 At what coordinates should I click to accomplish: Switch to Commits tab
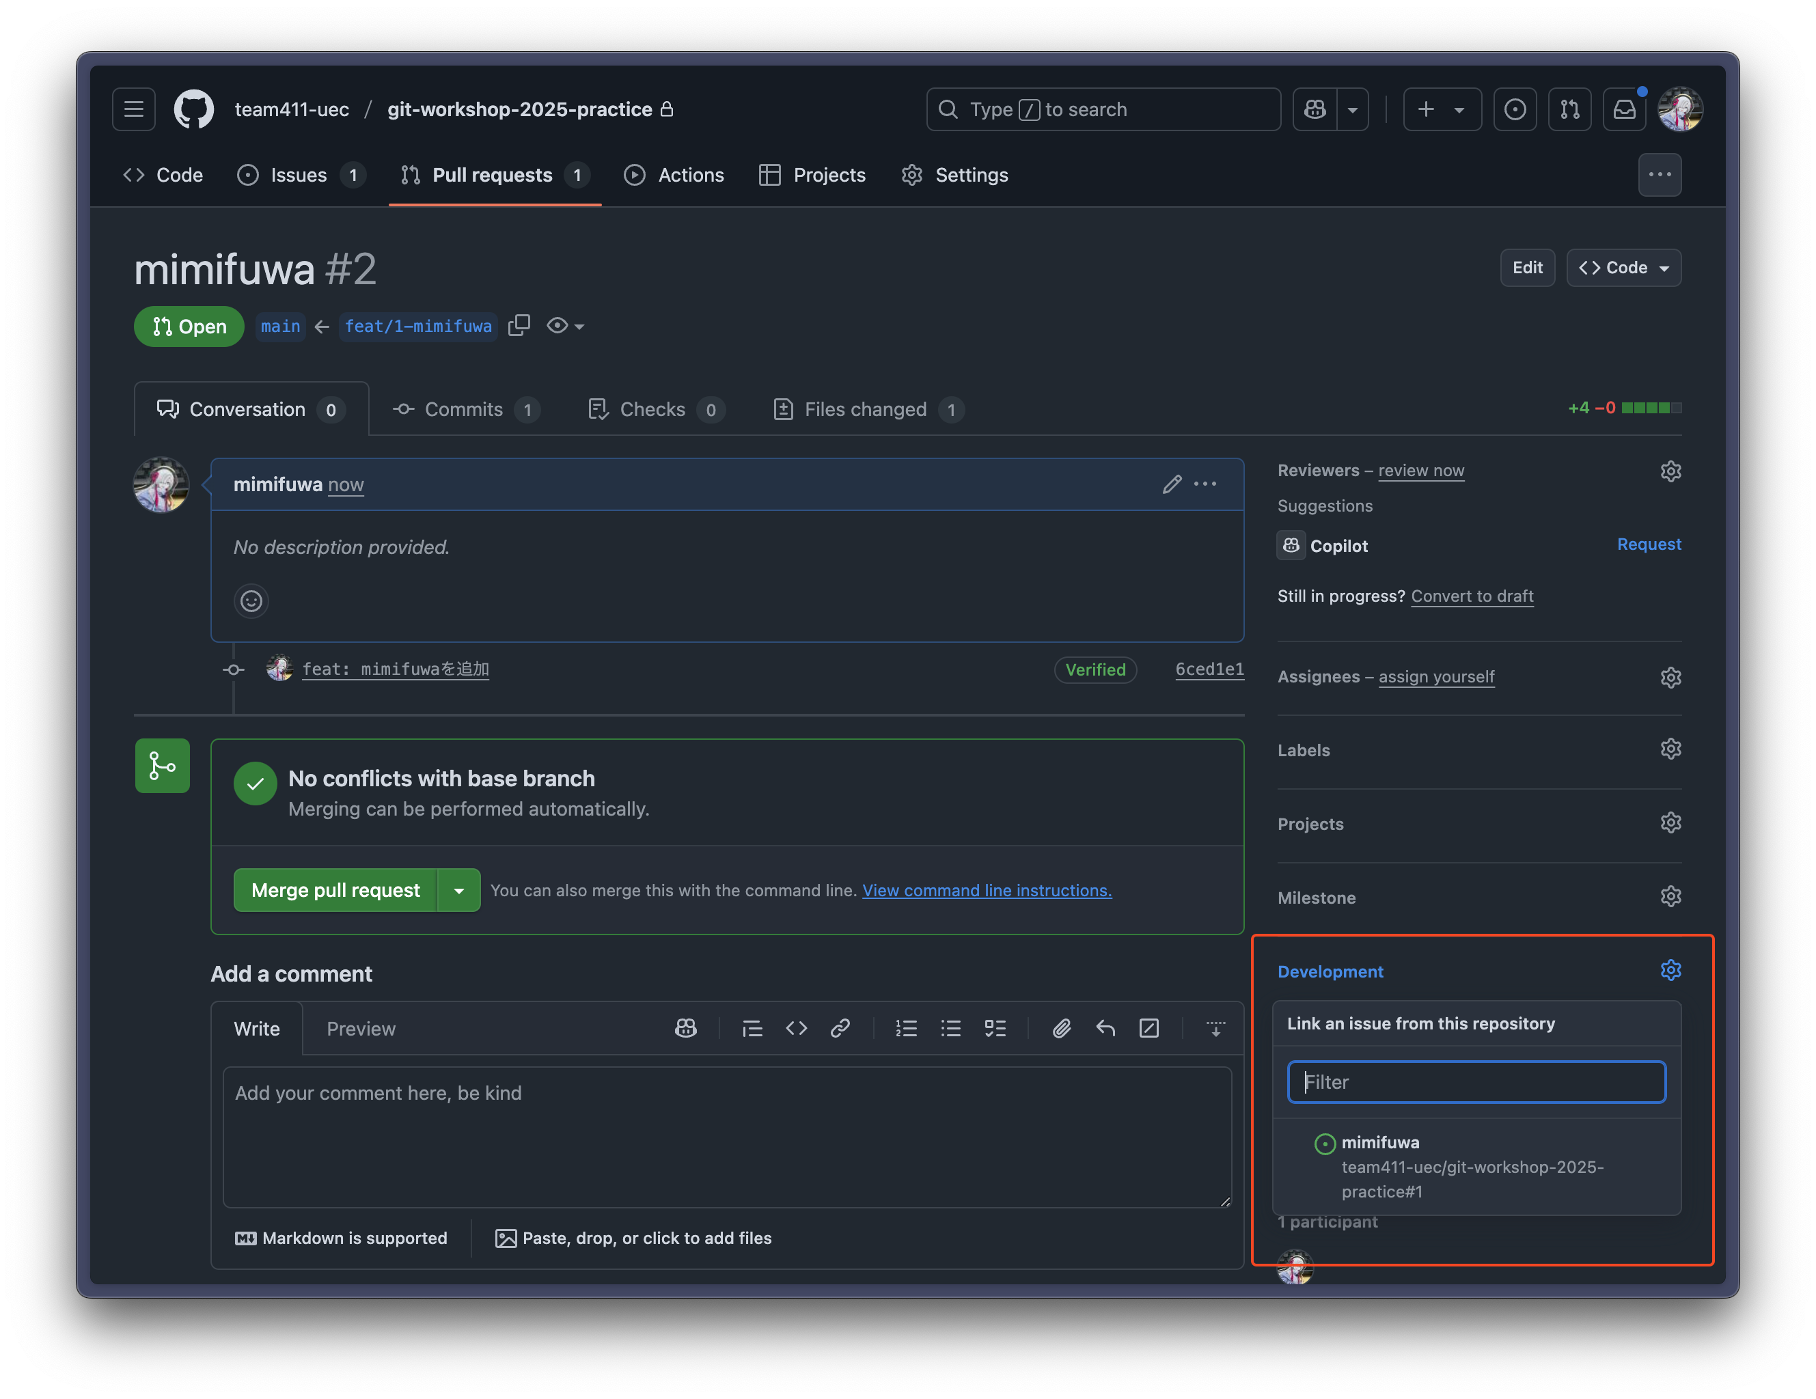[x=467, y=409]
